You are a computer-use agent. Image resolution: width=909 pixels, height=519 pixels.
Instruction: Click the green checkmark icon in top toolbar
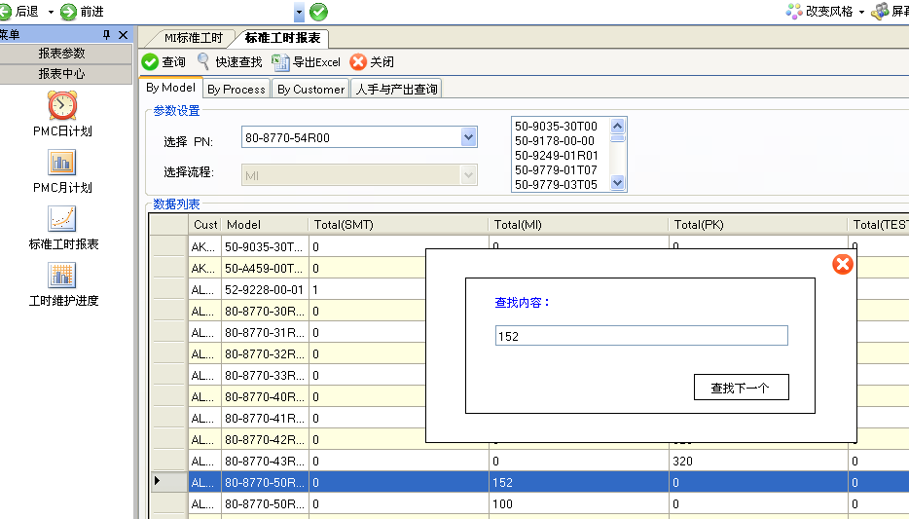click(x=319, y=12)
